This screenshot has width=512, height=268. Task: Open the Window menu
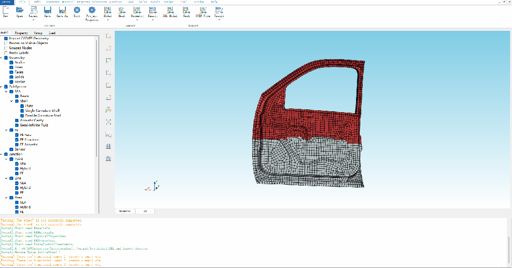tap(199, 2)
